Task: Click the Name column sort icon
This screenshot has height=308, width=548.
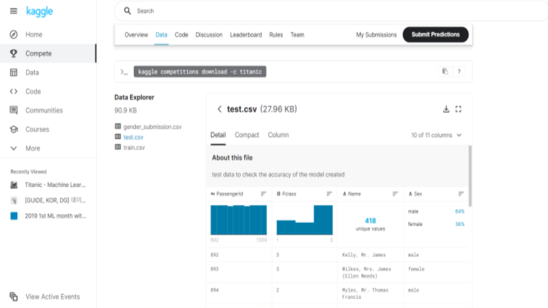Action: [395, 194]
